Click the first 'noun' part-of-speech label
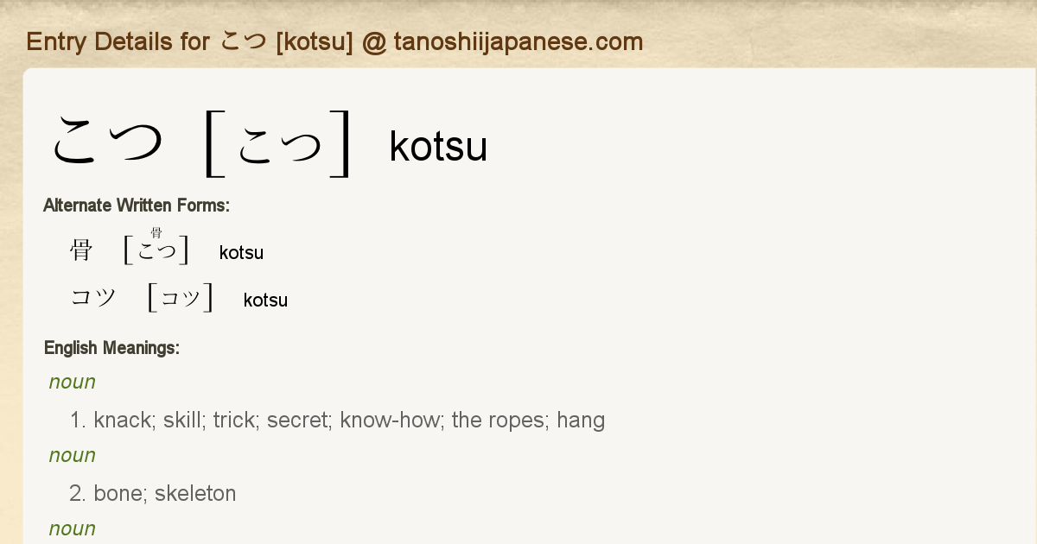 [x=73, y=382]
